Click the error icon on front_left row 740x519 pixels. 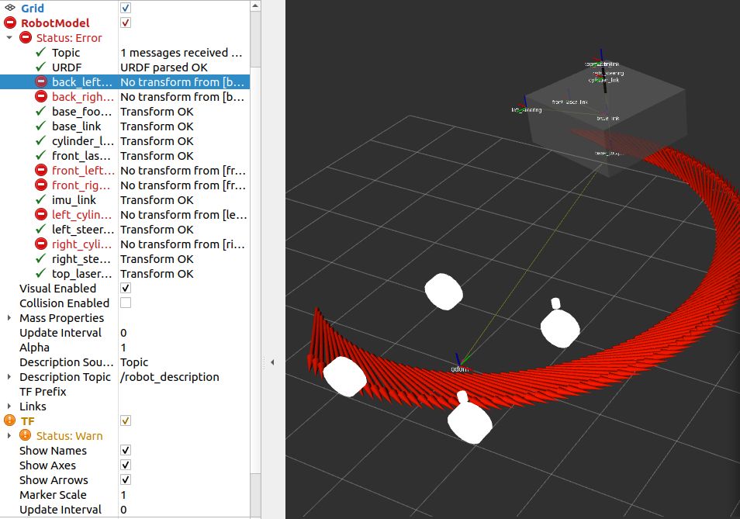tap(41, 171)
